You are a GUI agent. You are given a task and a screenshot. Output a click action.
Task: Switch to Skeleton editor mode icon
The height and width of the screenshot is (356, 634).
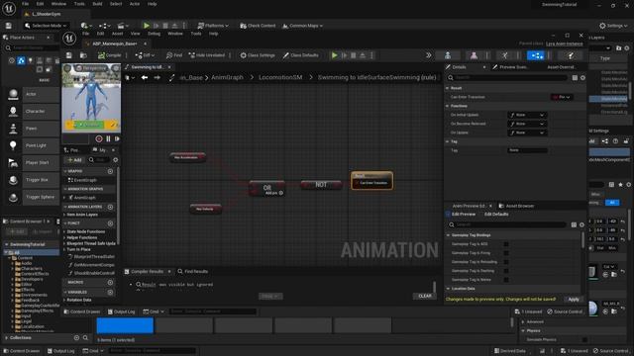click(x=448, y=55)
